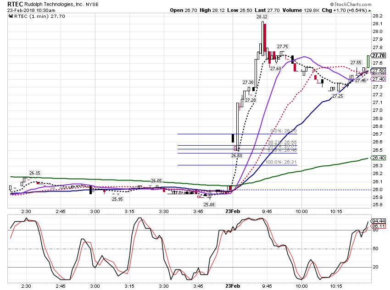Screen dimensions: 390x290
Task: Click the 100.0%: 26.31 Fibonacci level label
Action: pyautogui.click(x=281, y=162)
